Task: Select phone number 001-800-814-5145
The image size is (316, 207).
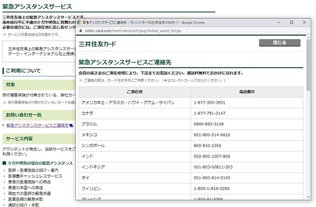Action: coord(212,178)
